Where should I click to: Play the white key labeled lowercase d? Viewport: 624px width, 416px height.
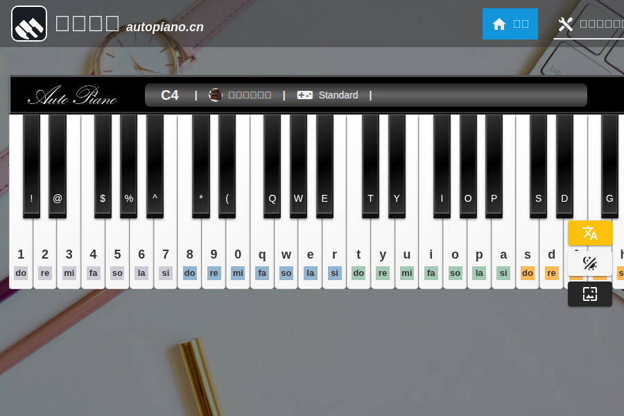[552, 254]
